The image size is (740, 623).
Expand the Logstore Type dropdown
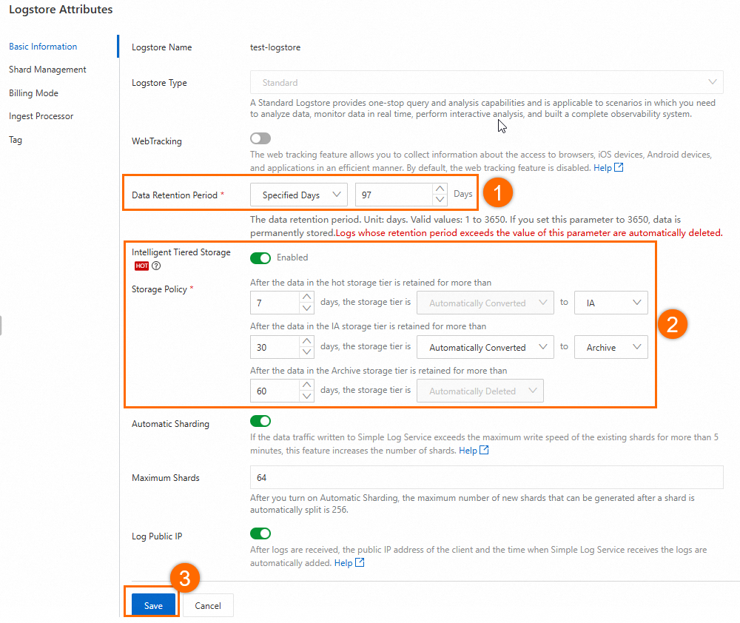(487, 82)
